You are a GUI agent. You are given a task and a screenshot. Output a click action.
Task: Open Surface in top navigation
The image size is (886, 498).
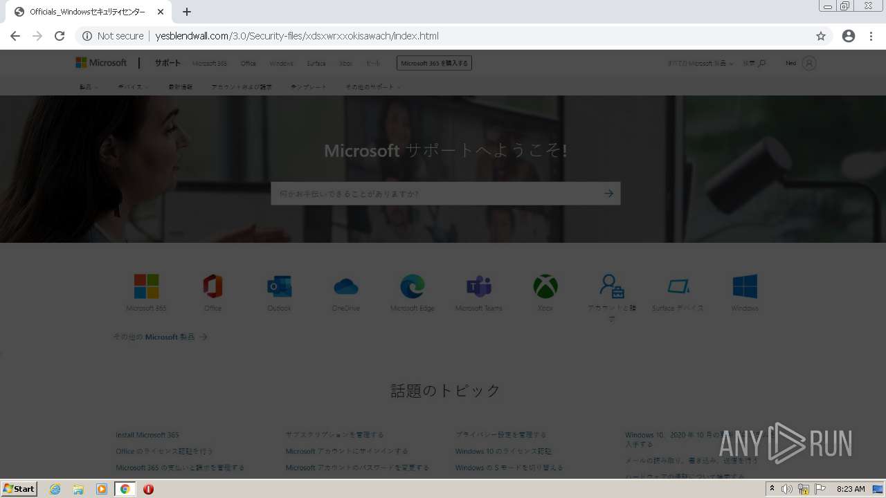[316, 64]
